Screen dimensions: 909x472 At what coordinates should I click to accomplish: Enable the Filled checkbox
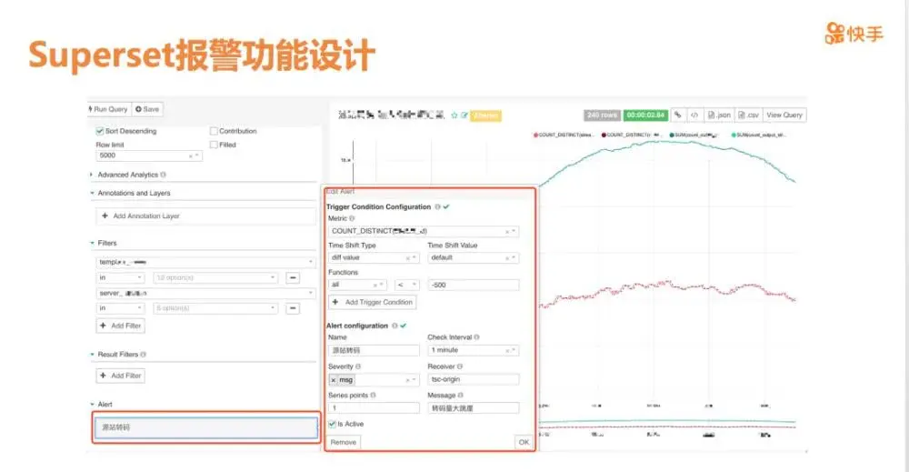(214, 145)
